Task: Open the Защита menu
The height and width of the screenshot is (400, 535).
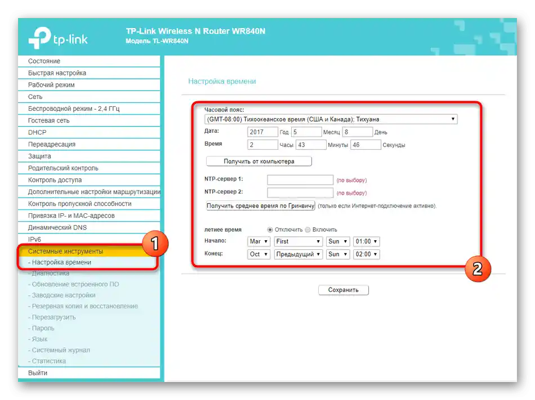Action: pos(89,156)
